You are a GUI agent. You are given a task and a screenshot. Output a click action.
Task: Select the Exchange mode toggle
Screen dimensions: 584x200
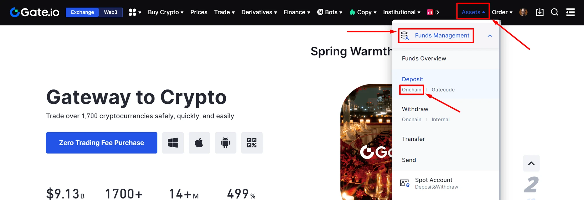pos(82,12)
